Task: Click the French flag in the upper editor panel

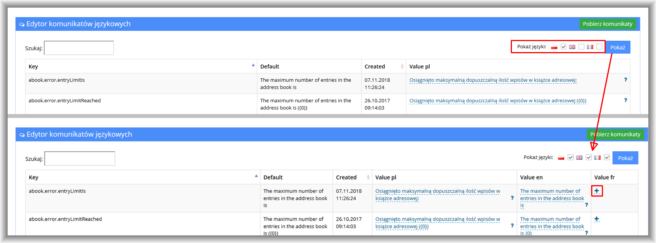Action: point(590,47)
